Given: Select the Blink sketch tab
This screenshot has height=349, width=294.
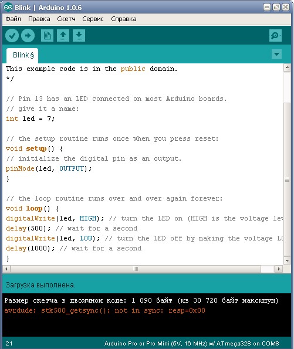Looking at the screenshot, I should tap(22, 55).
